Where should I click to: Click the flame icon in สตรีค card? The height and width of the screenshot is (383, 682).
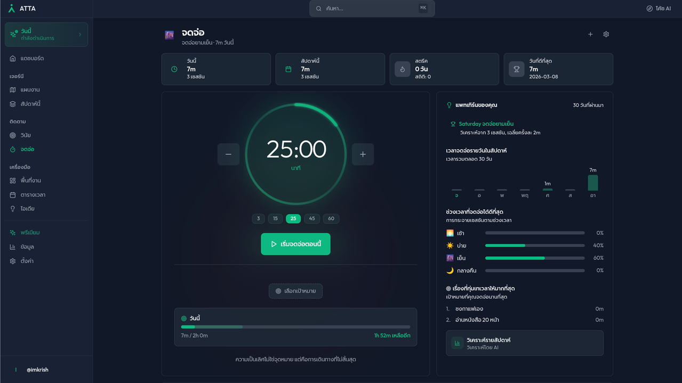[x=403, y=69]
